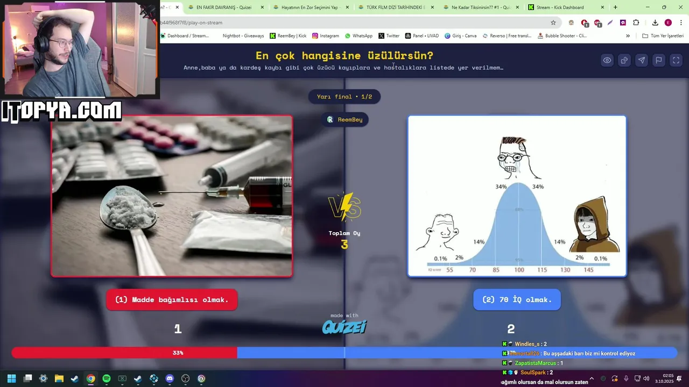The width and height of the screenshot is (689, 387).
Task: Open Tüm Yer İşaretleri bookmarks folder
Action: (x=663, y=36)
